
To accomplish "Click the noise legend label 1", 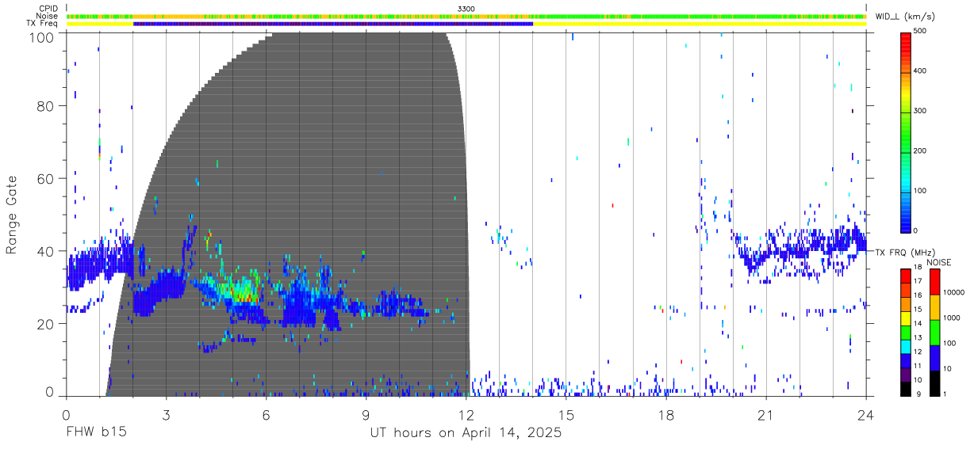I will [x=944, y=394].
